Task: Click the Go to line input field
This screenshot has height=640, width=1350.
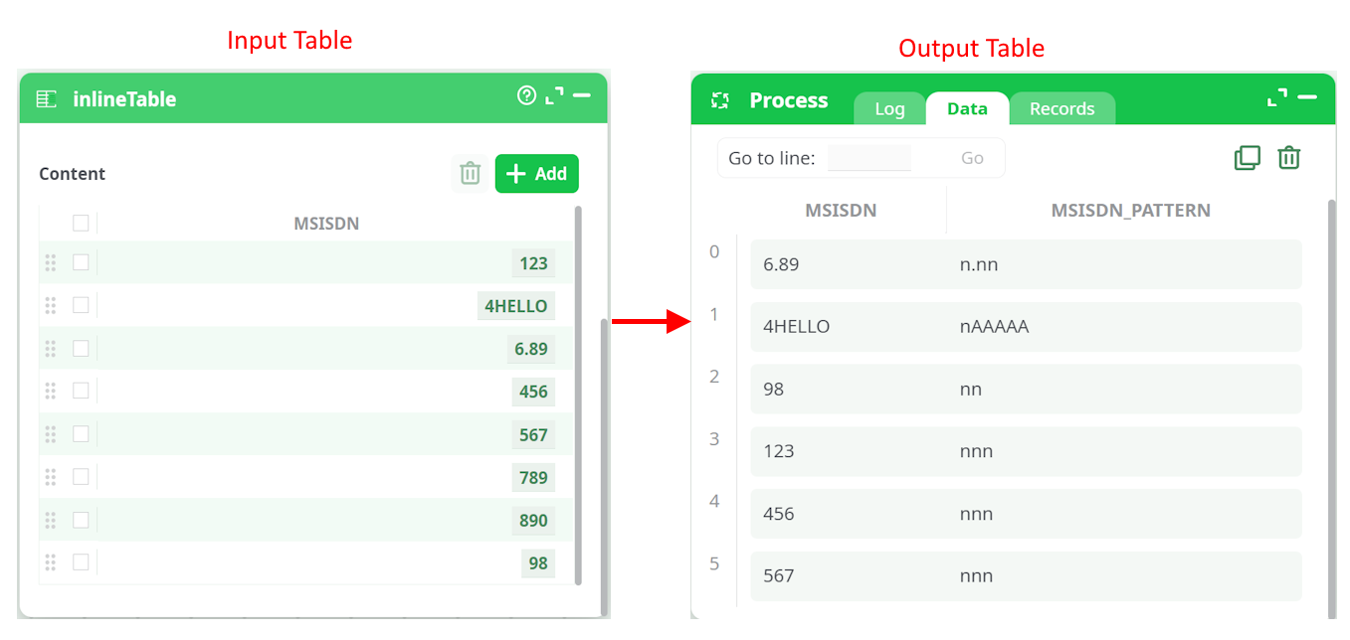Action: point(868,158)
